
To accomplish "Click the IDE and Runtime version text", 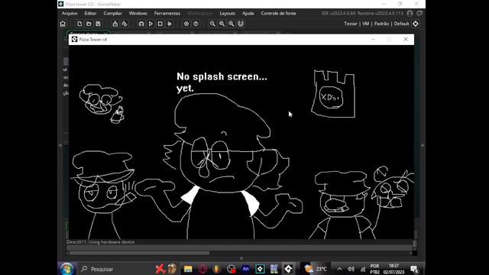I will (x=362, y=13).
